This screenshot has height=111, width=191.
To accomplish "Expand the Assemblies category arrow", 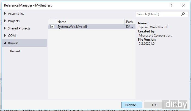I will (5, 13).
